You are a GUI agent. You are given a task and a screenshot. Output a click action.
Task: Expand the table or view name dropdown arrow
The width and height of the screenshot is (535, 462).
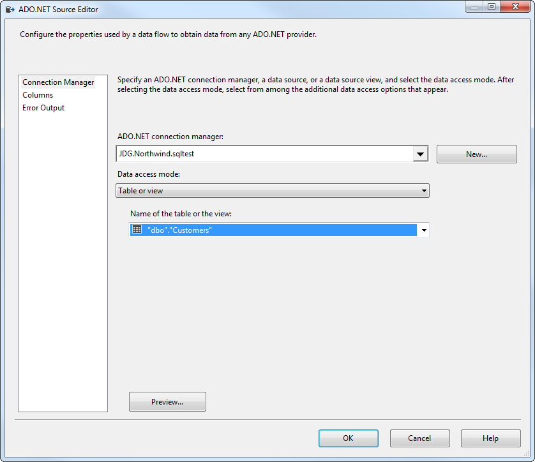pos(423,230)
